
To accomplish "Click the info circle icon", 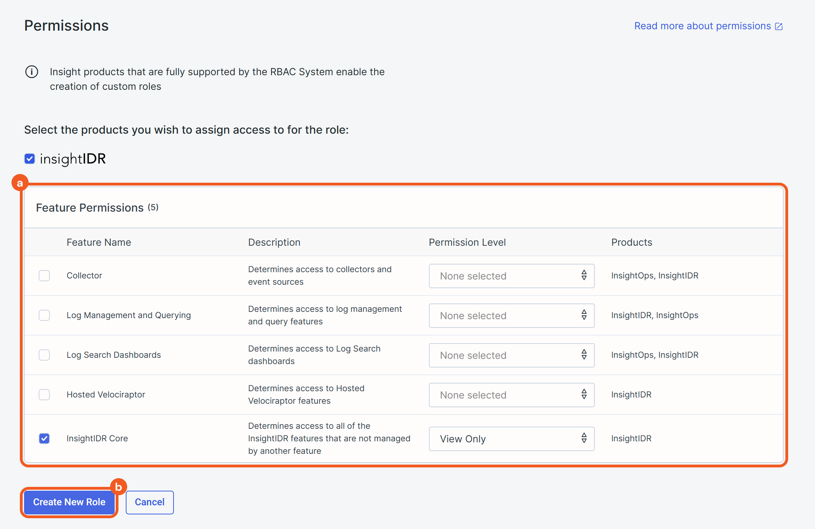I will (x=31, y=72).
